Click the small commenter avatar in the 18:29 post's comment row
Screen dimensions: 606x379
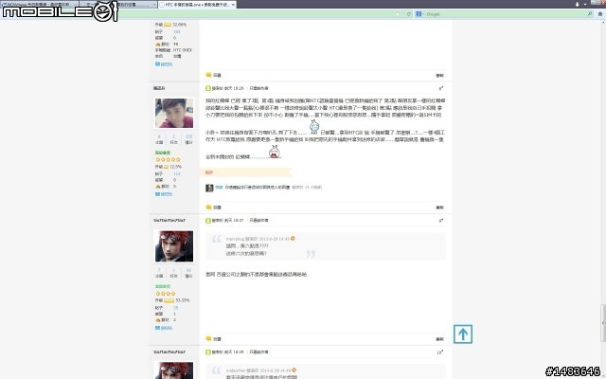[x=209, y=188]
